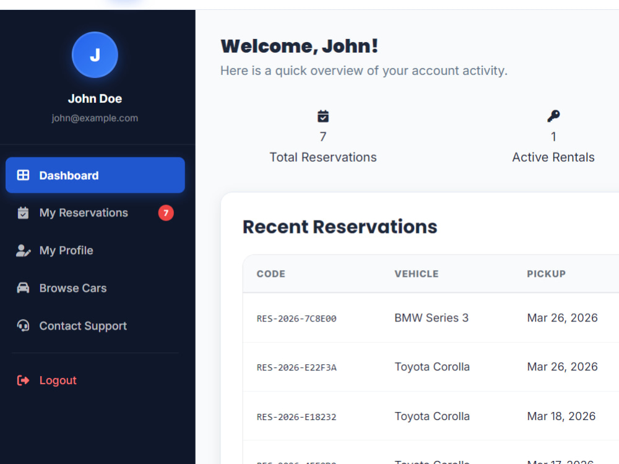The image size is (619, 464).
Task: Click the Active Rentals label
Action: pos(553,157)
